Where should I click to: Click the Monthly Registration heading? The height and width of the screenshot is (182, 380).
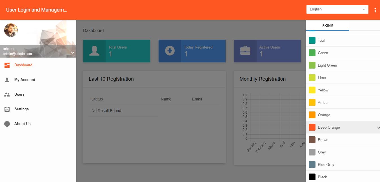point(263,79)
